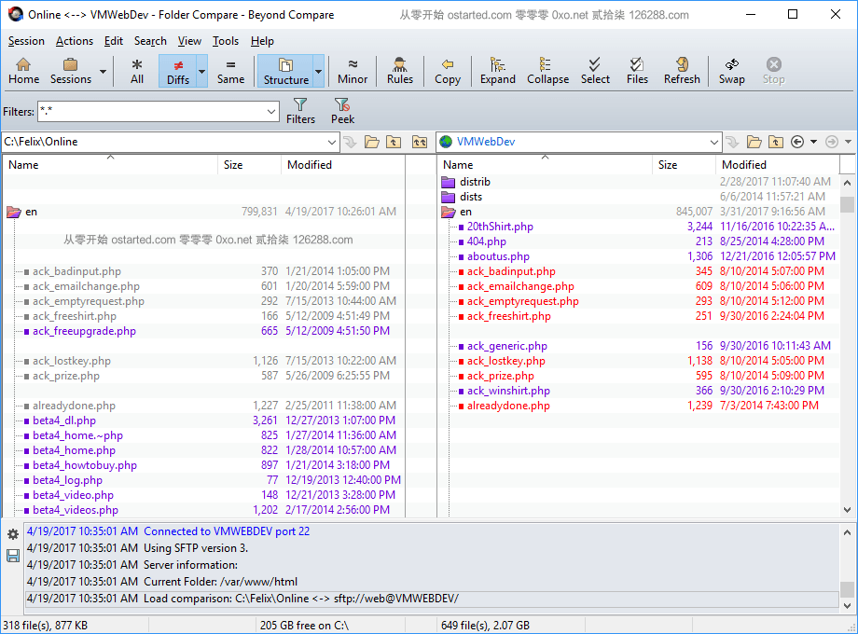The height and width of the screenshot is (634, 858).
Task: Open the View menu
Action: coord(189,41)
